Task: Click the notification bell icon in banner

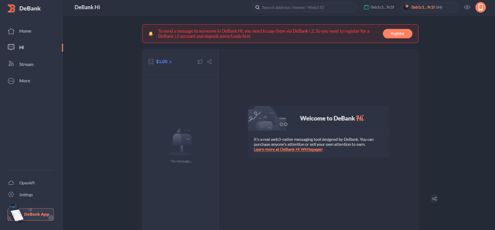Action: 151,34
